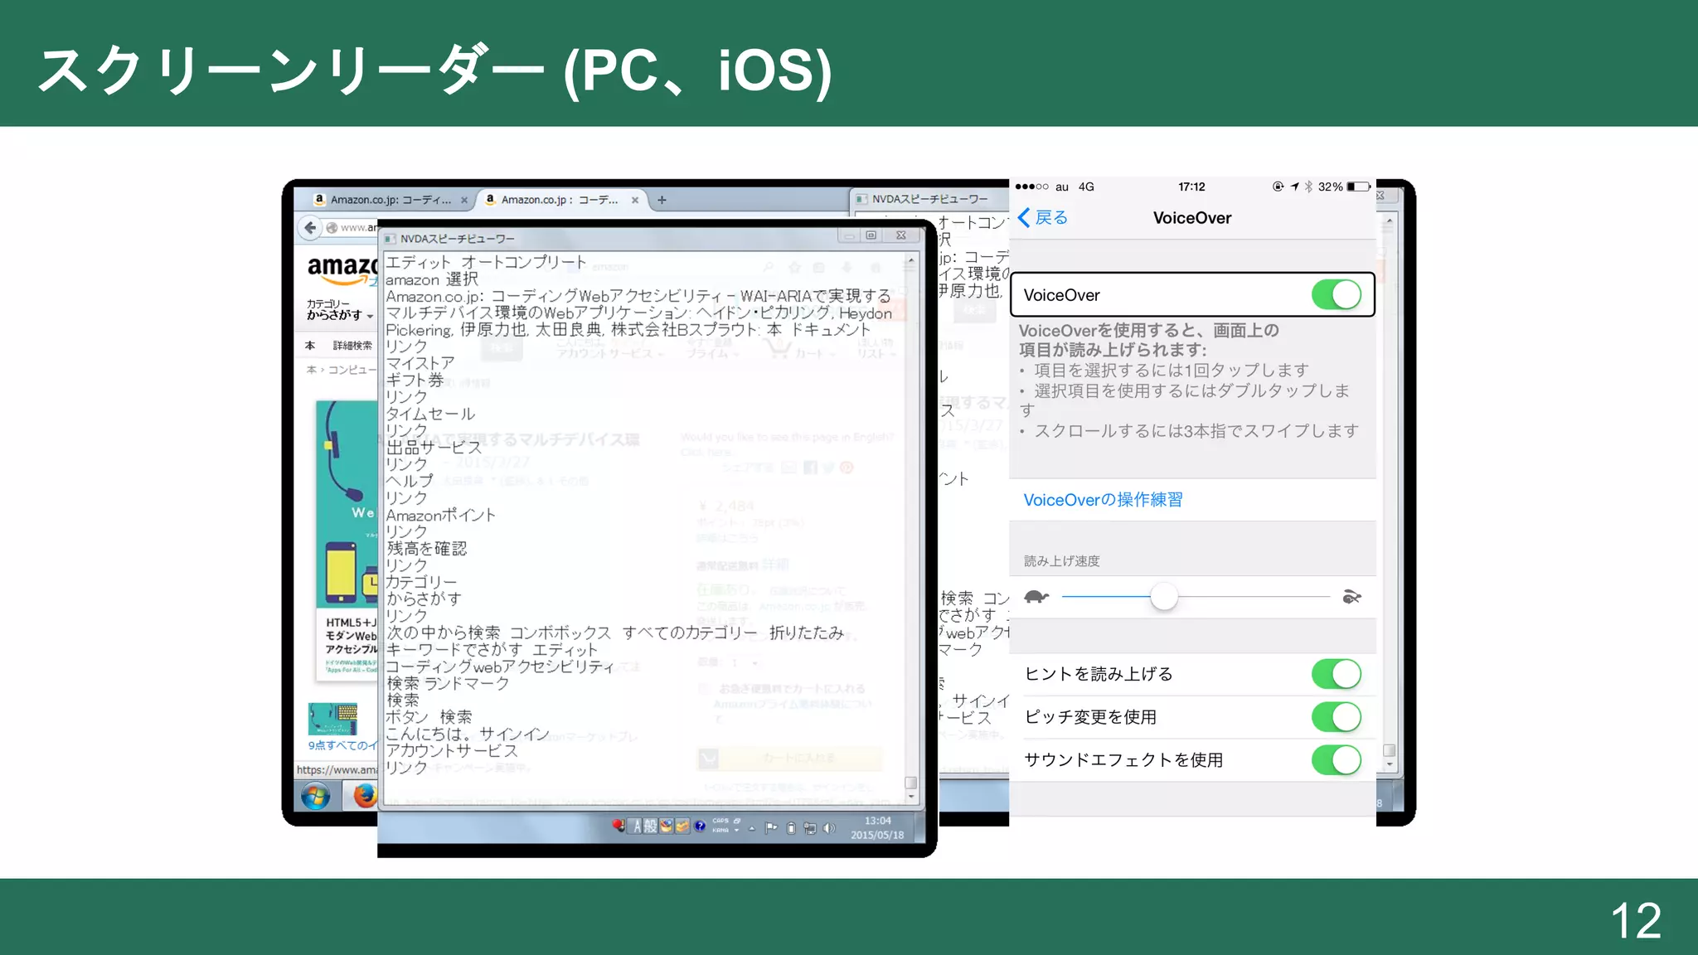
Task: Click the small book thumbnail below cover
Action: pos(332,719)
